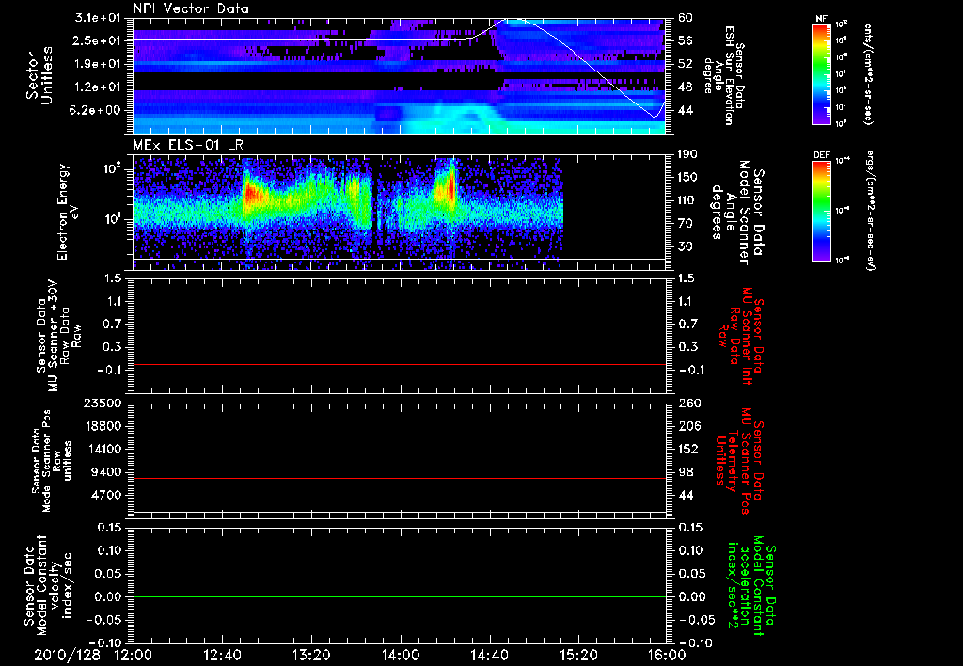This screenshot has width=963, height=666.
Task: Click the Model Scanner Angle degrees label
Action: coord(737,213)
